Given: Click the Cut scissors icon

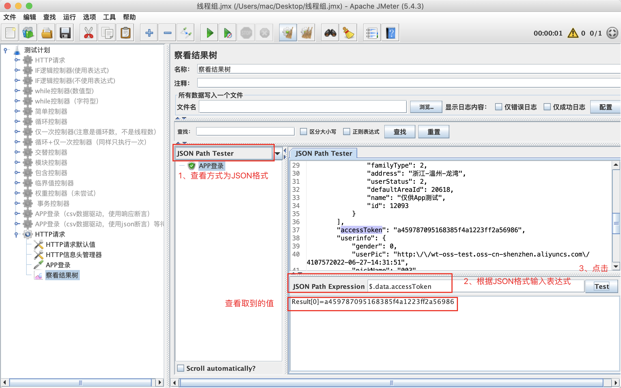Looking at the screenshot, I should [88, 33].
